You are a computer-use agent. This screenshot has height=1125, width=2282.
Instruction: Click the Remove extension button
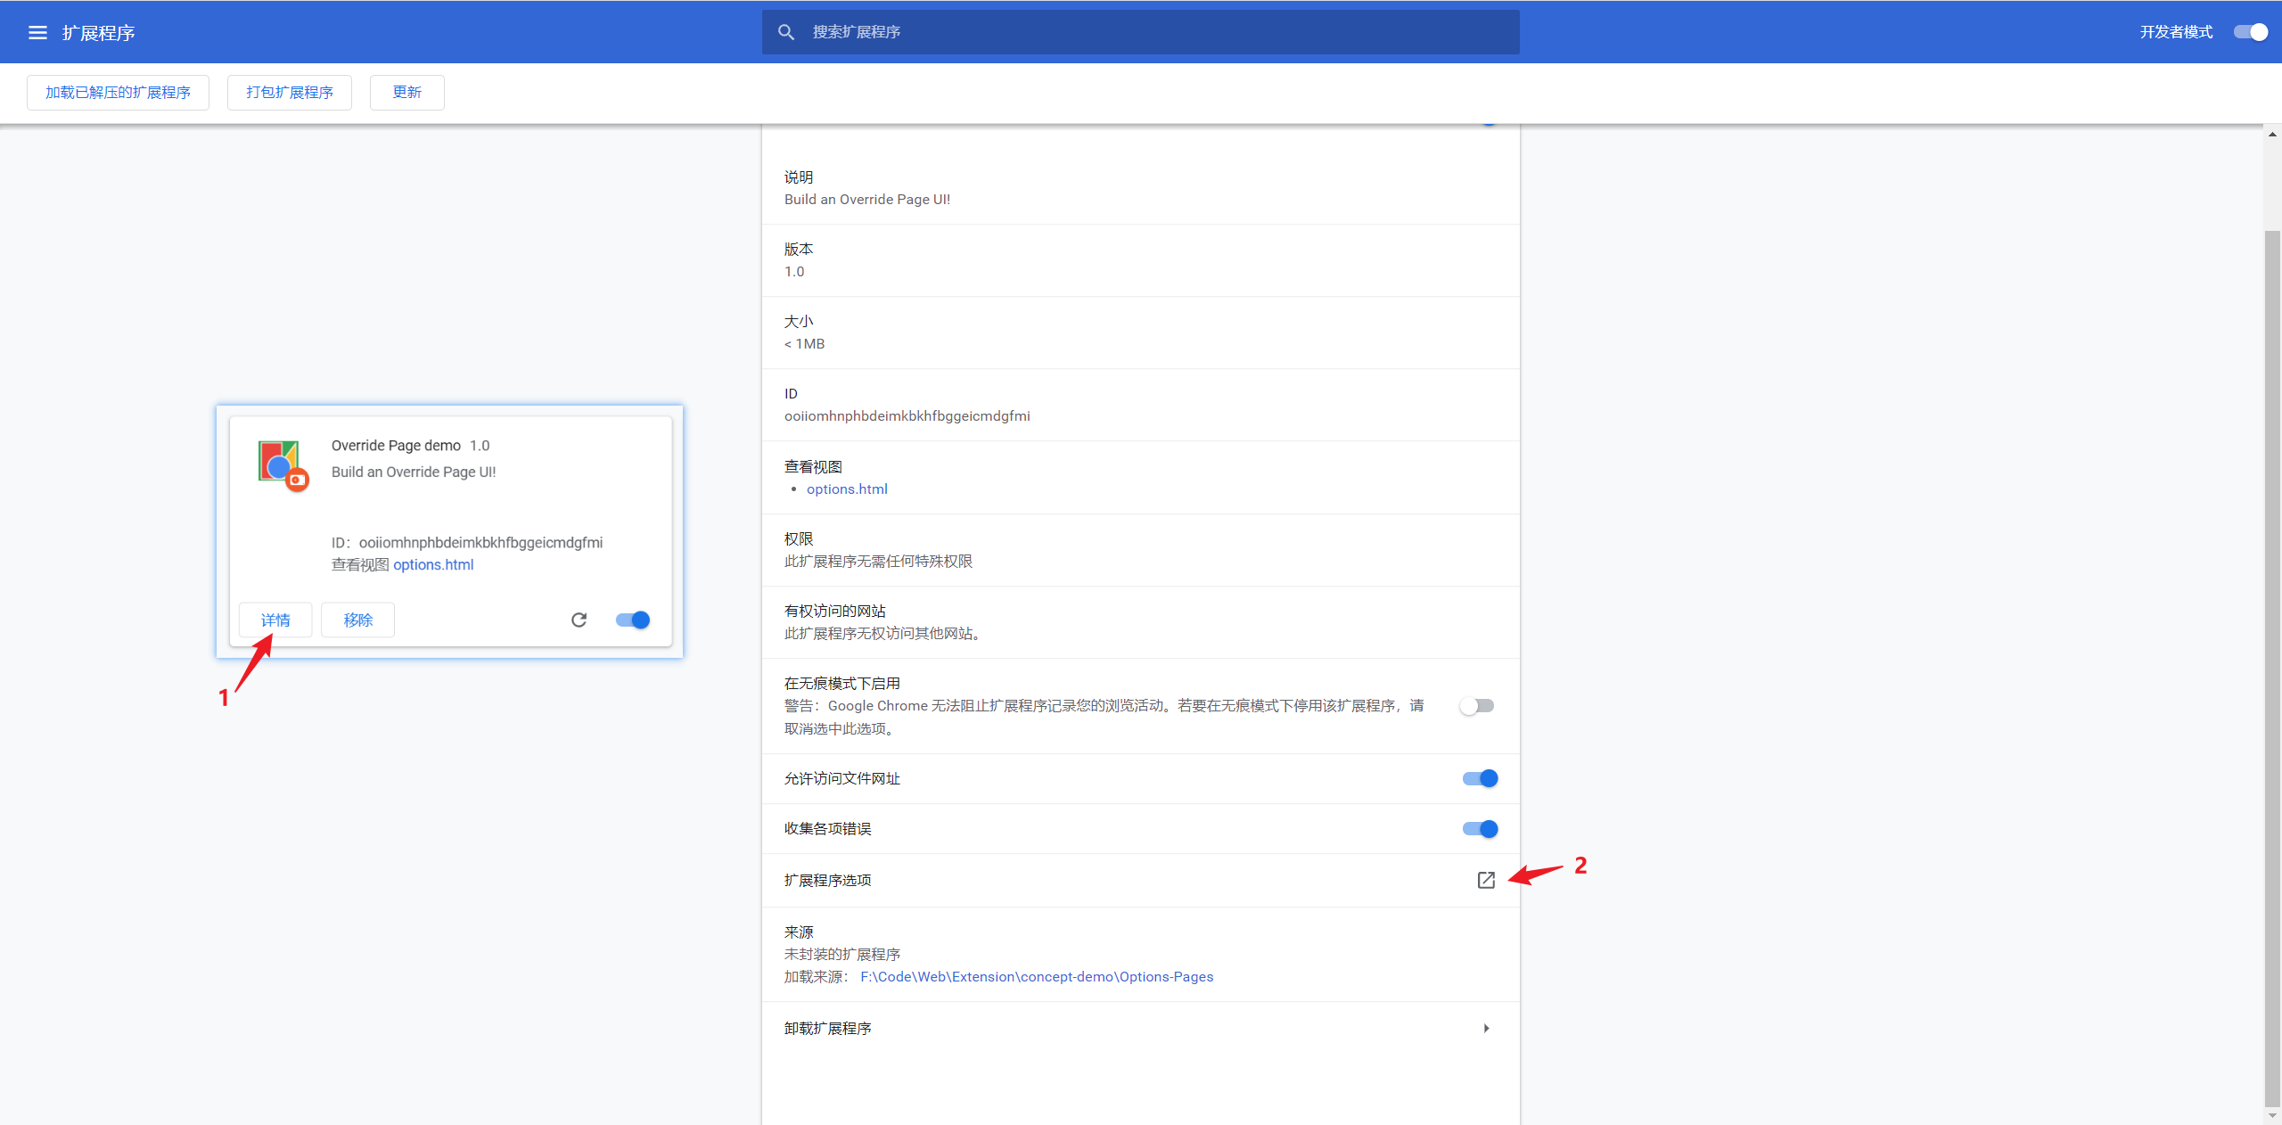(358, 620)
